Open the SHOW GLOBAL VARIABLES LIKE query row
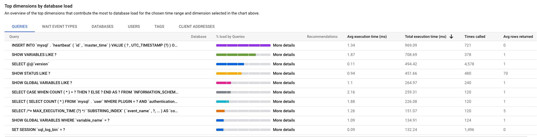The width and height of the screenshot is (537, 137). pyautogui.click(x=42, y=83)
